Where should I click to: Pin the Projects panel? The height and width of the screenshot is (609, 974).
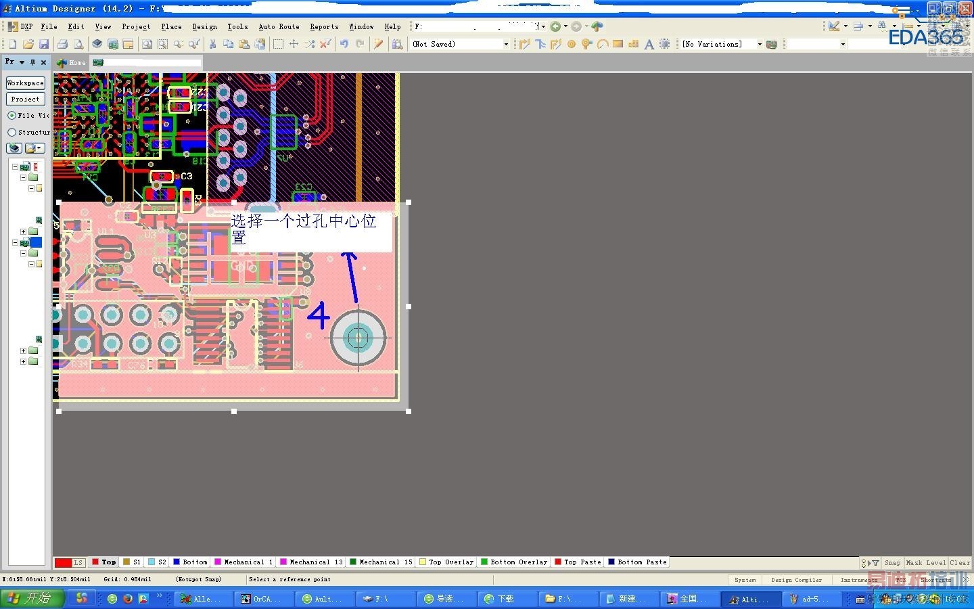[32, 62]
